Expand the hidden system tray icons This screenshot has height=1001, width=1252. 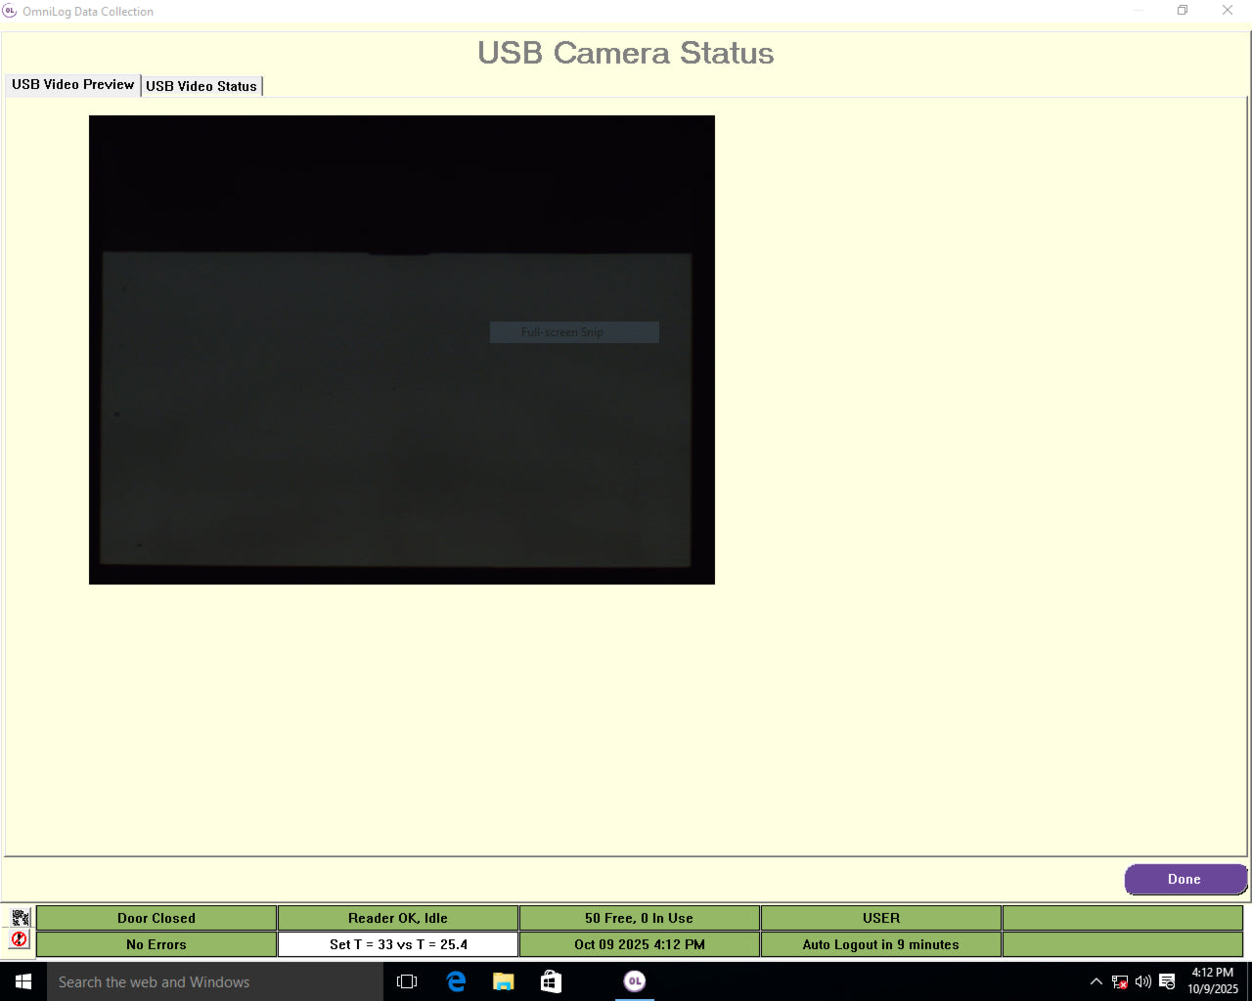click(x=1096, y=982)
